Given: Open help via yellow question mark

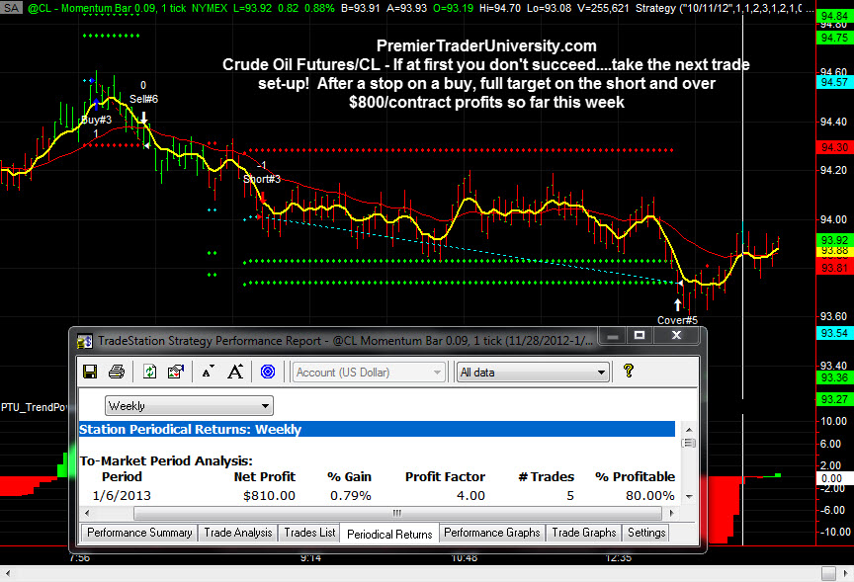Looking at the screenshot, I should [628, 371].
